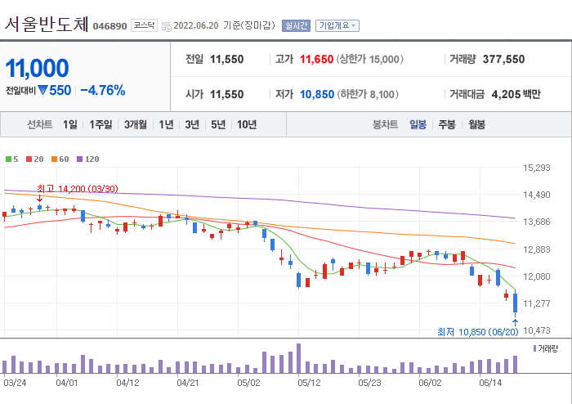This screenshot has width=572, height=404.
Task: Click the 선차트 label
Action: click(40, 124)
